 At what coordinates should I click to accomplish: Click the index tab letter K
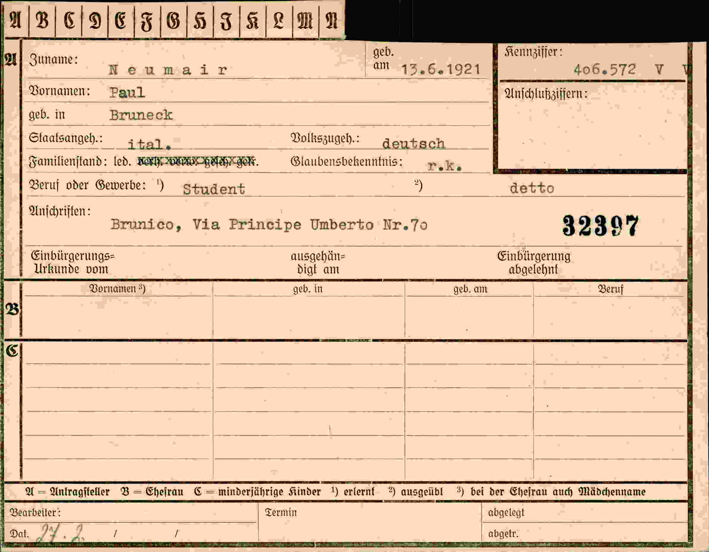252,21
